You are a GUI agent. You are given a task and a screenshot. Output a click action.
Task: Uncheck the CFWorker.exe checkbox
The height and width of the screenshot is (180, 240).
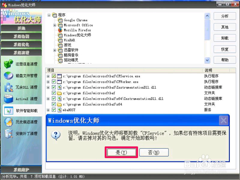point(54,82)
